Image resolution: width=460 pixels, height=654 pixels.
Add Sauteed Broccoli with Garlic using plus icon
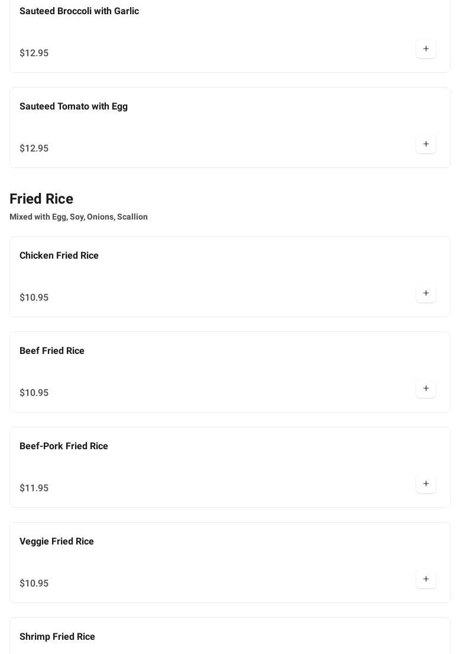(x=426, y=49)
